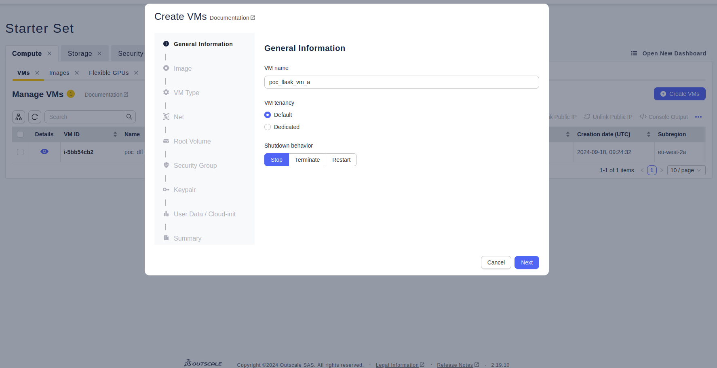Open the Flexible GPUs sub-tab
Image resolution: width=717 pixels, height=368 pixels.
tap(109, 73)
